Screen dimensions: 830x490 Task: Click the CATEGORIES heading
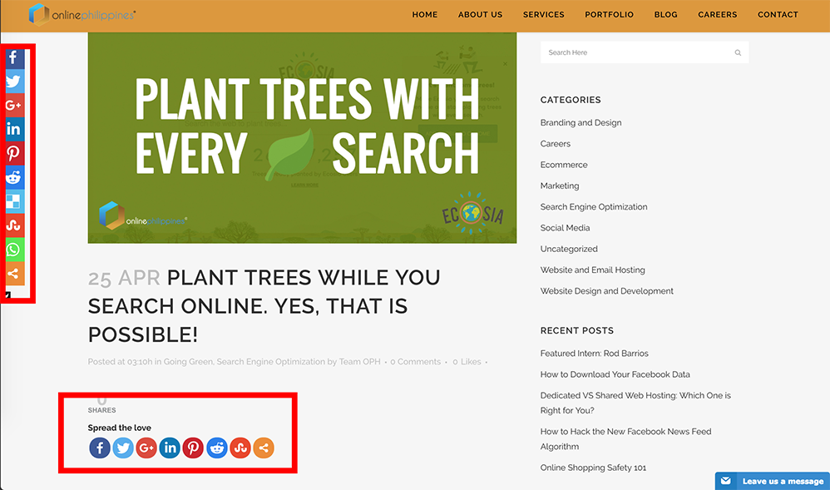pos(571,100)
